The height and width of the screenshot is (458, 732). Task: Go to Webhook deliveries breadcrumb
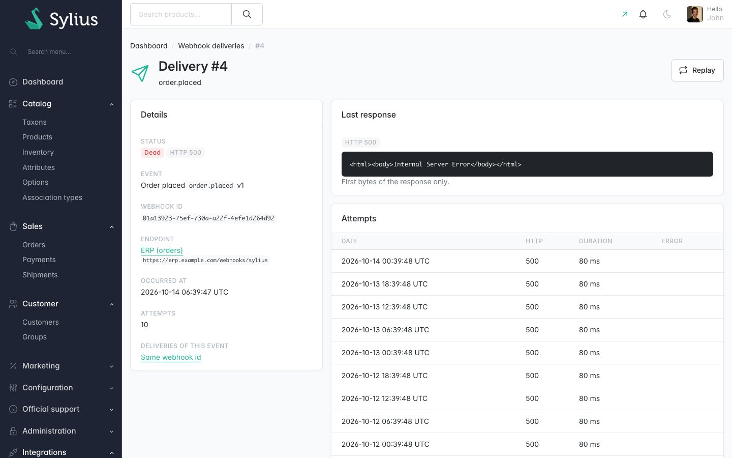pyautogui.click(x=211, y=46)
